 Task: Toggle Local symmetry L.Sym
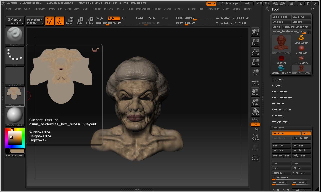[x=255, y=82]
